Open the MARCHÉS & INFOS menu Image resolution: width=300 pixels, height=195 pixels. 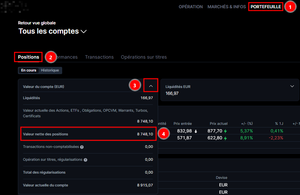coord(227,7)
